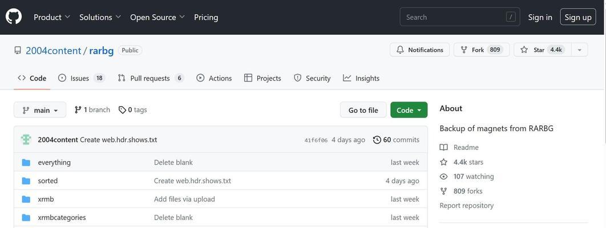606x228 pixels.
Task: View the 809 forks link in About
Action: point(461,191)
